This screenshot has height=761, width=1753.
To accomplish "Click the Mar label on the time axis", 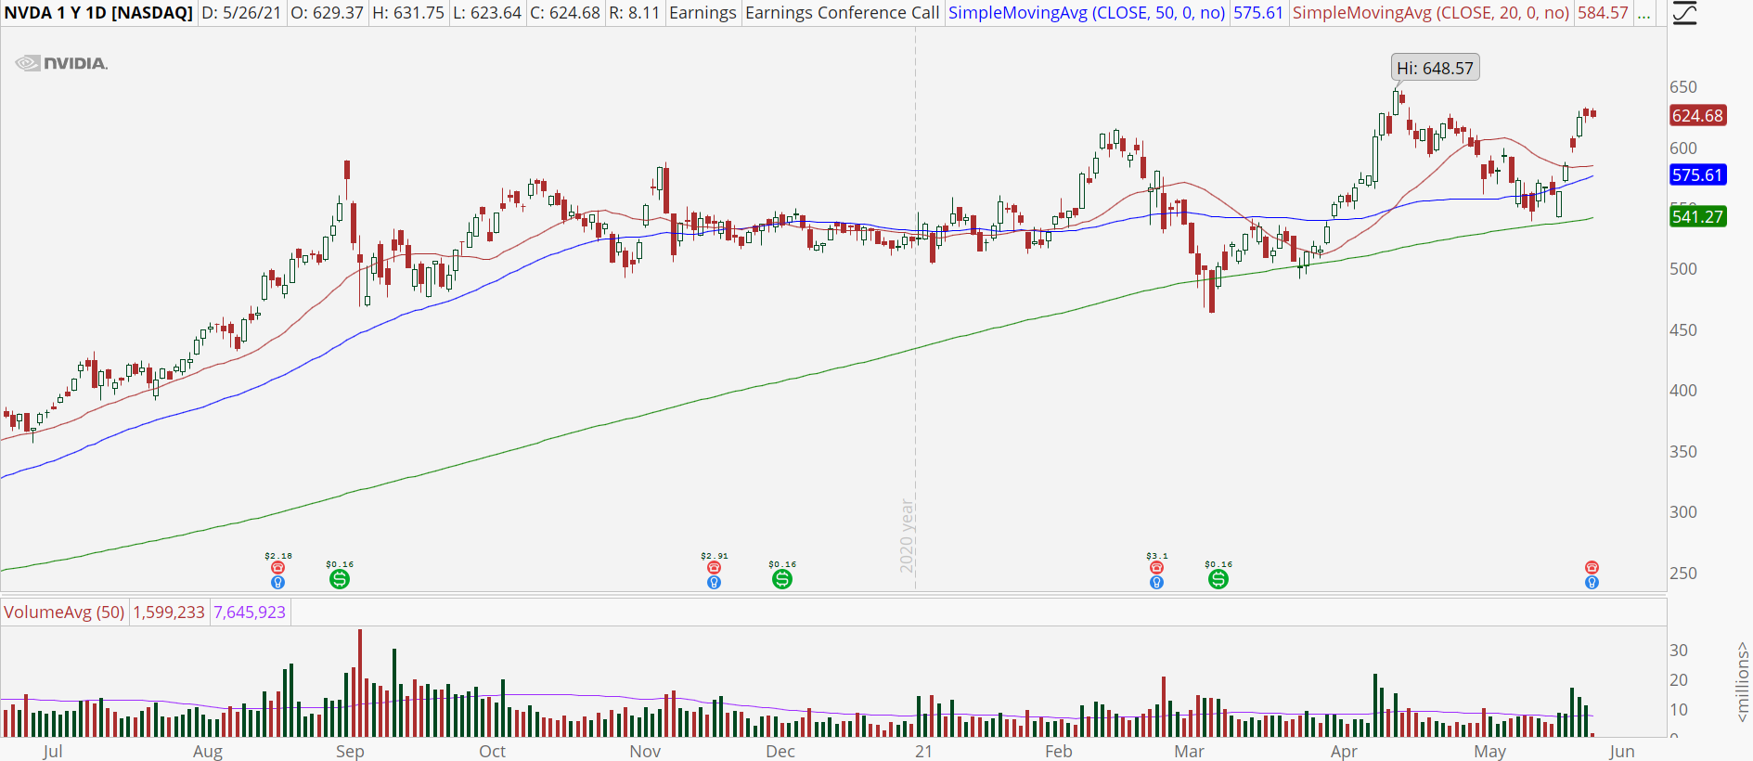I will coord(1189,751).
